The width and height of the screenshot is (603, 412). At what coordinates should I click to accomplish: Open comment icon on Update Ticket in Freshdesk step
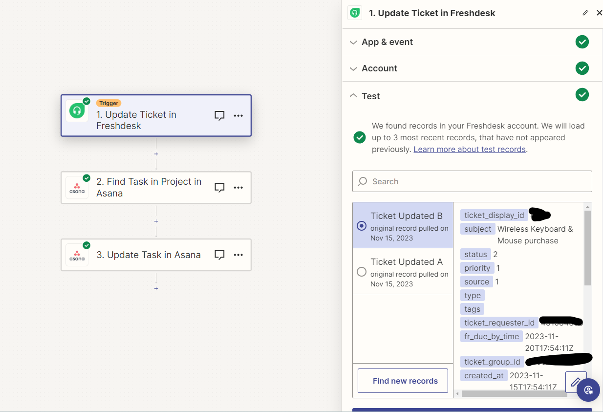pyautogui.click(x=219, y=116)
